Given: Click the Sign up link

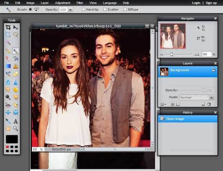Looking at the screenshot, I should click(x=211, y=3).
